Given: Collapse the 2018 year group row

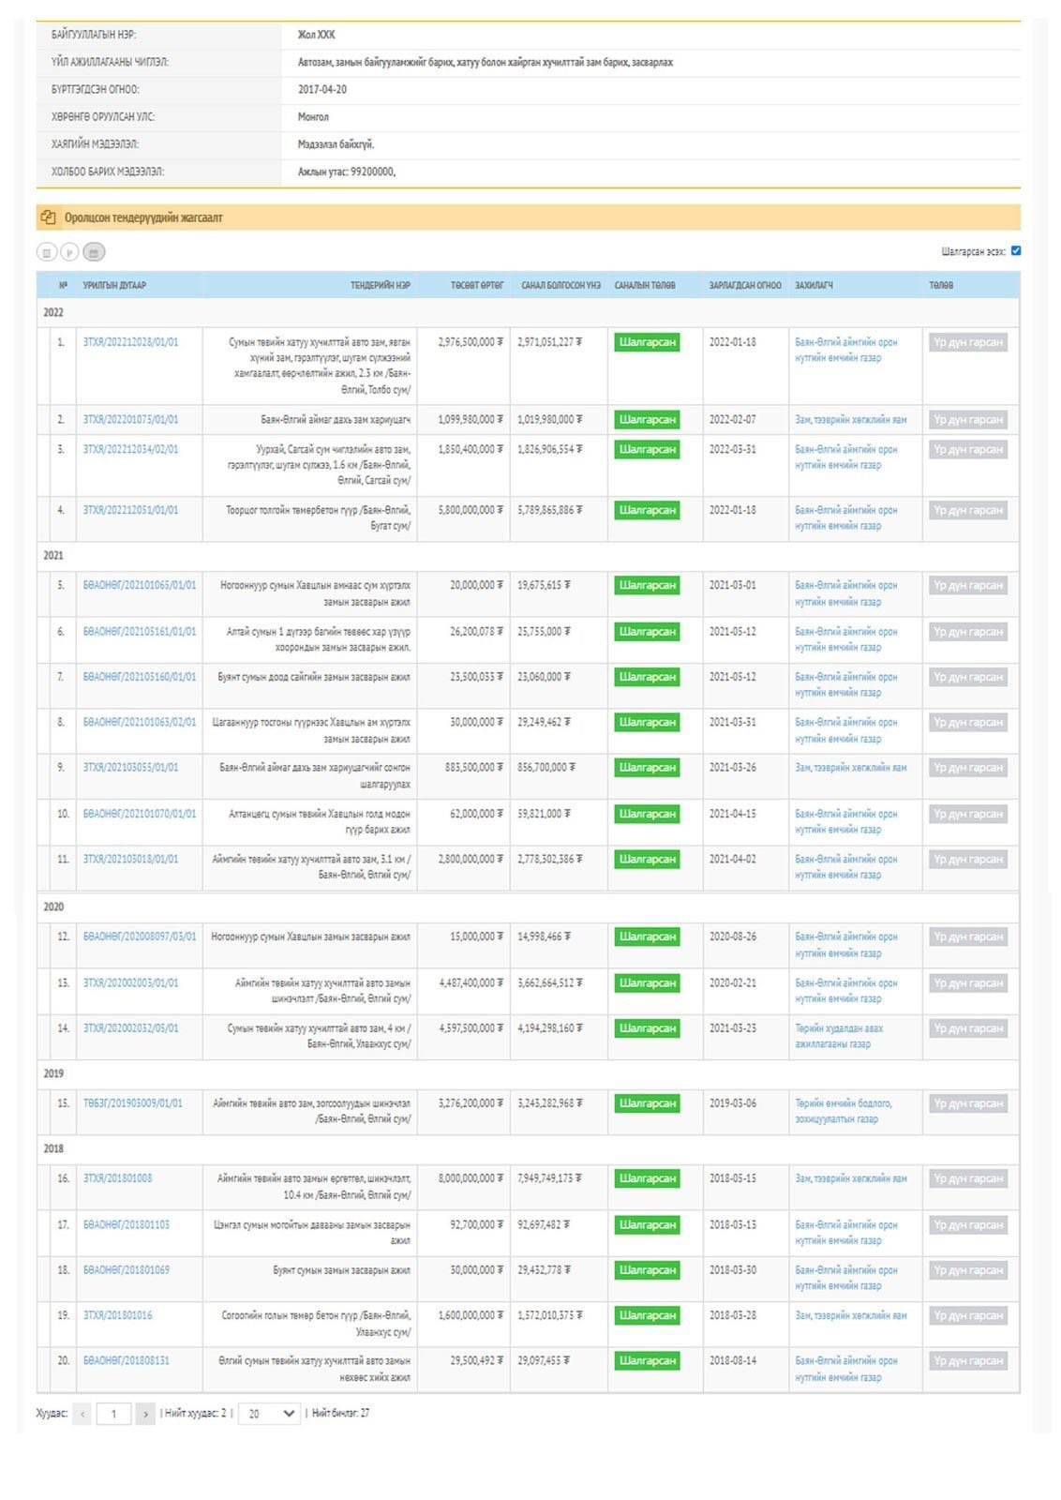Looking at the screenshot, I should coord(528,1148).
